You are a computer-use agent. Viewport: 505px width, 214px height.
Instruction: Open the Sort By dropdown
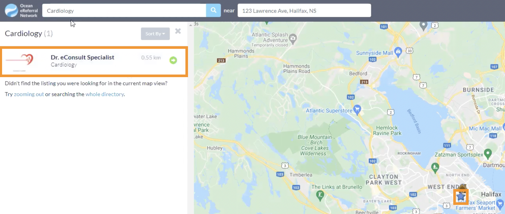[155, 34]
